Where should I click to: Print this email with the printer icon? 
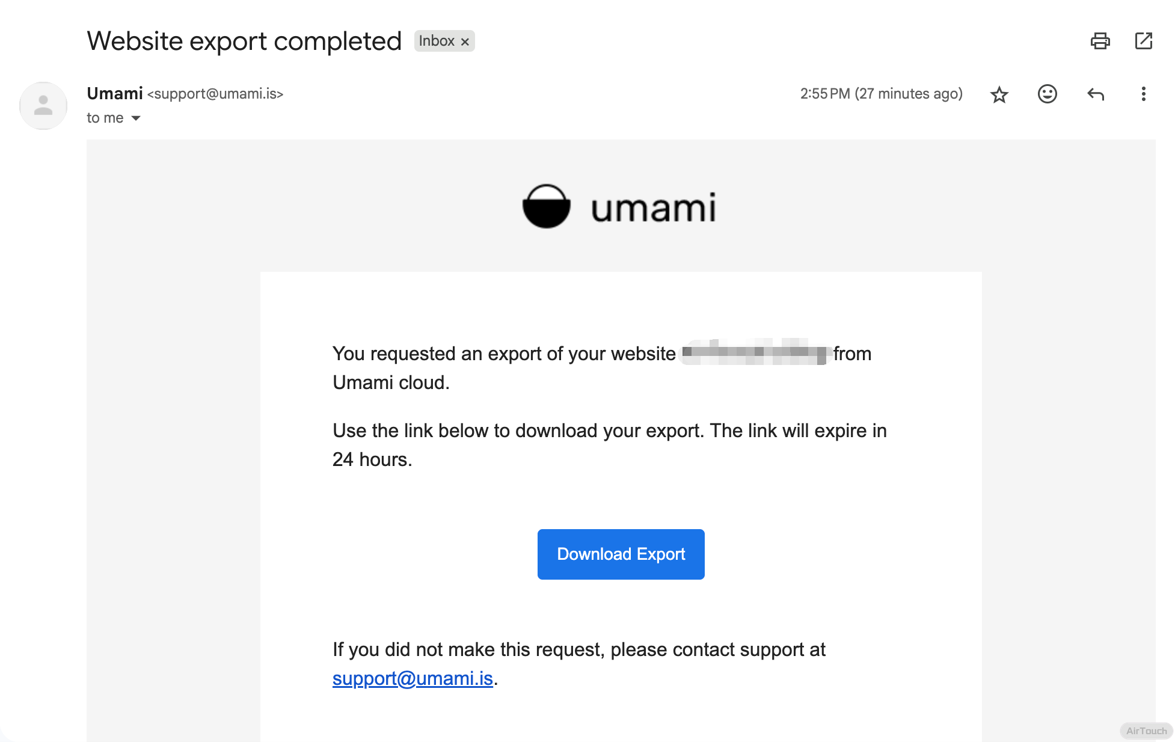pos(1100,41)
